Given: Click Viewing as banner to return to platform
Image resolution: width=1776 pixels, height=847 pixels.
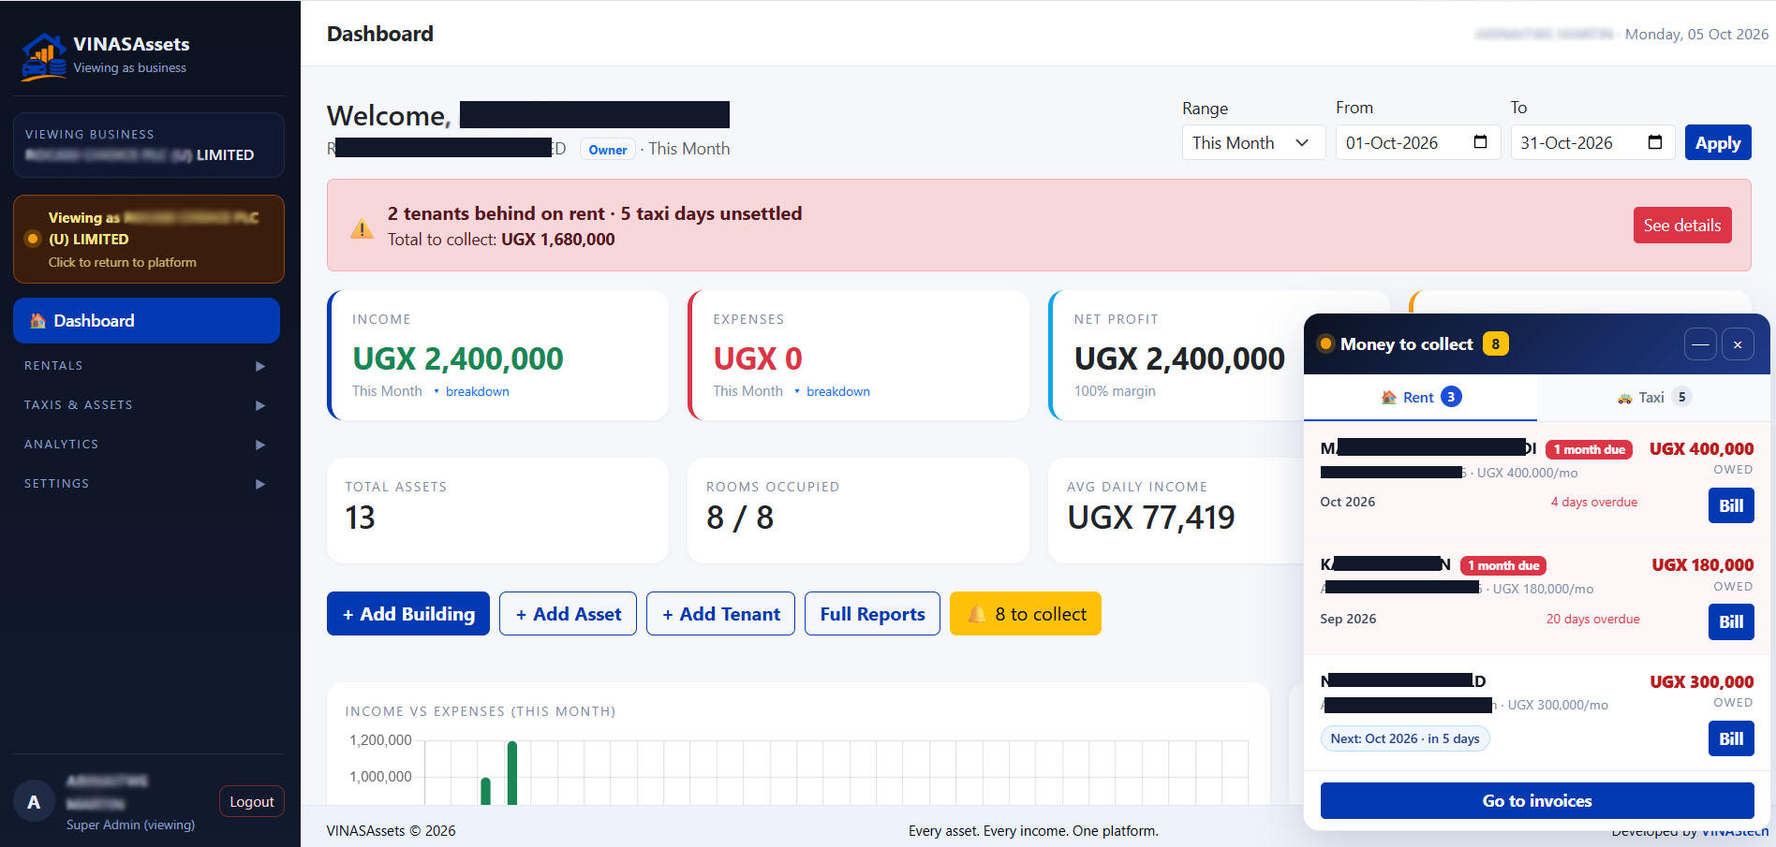Looking at the screenshot, I should pos(149,240).
